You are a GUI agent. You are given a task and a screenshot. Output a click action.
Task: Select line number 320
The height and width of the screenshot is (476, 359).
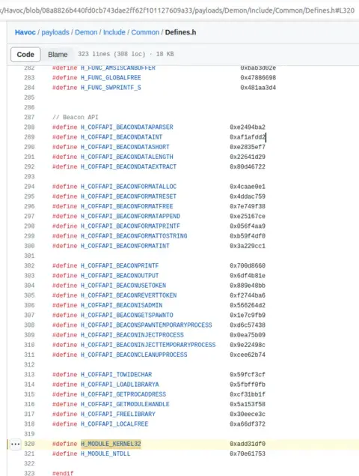click(29, 444)
